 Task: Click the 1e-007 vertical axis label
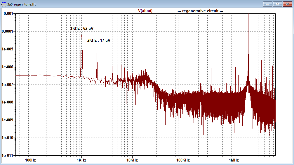pos(8,85)
